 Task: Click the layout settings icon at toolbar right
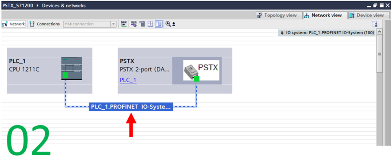coord(374,24)
